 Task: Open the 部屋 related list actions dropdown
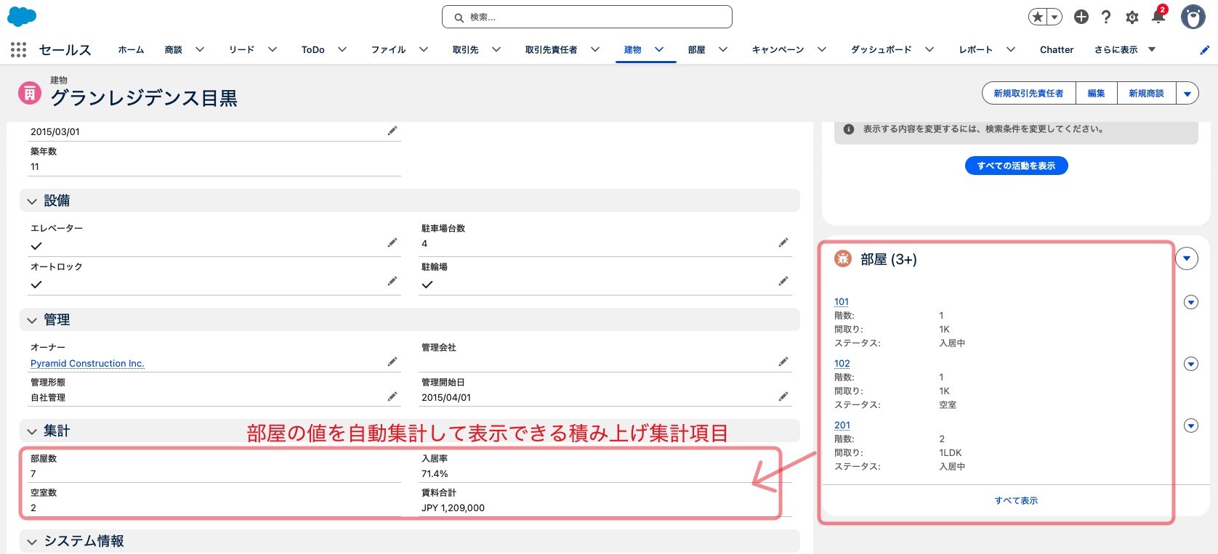click(1187, 258)
